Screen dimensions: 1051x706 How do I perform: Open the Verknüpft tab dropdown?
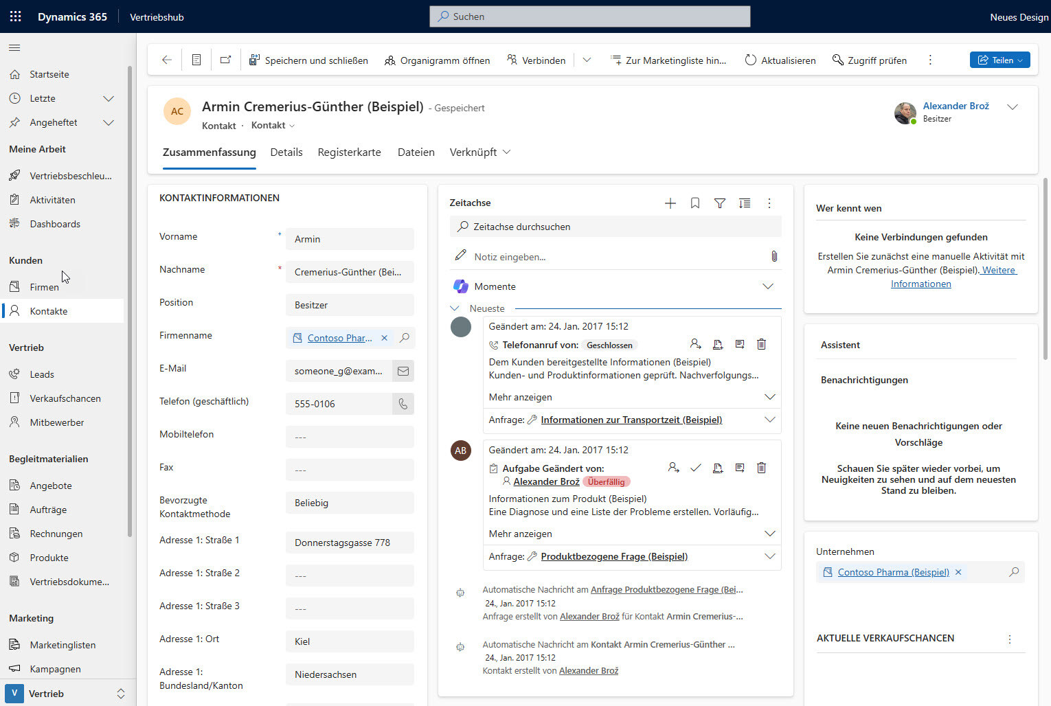pos(479,152)
